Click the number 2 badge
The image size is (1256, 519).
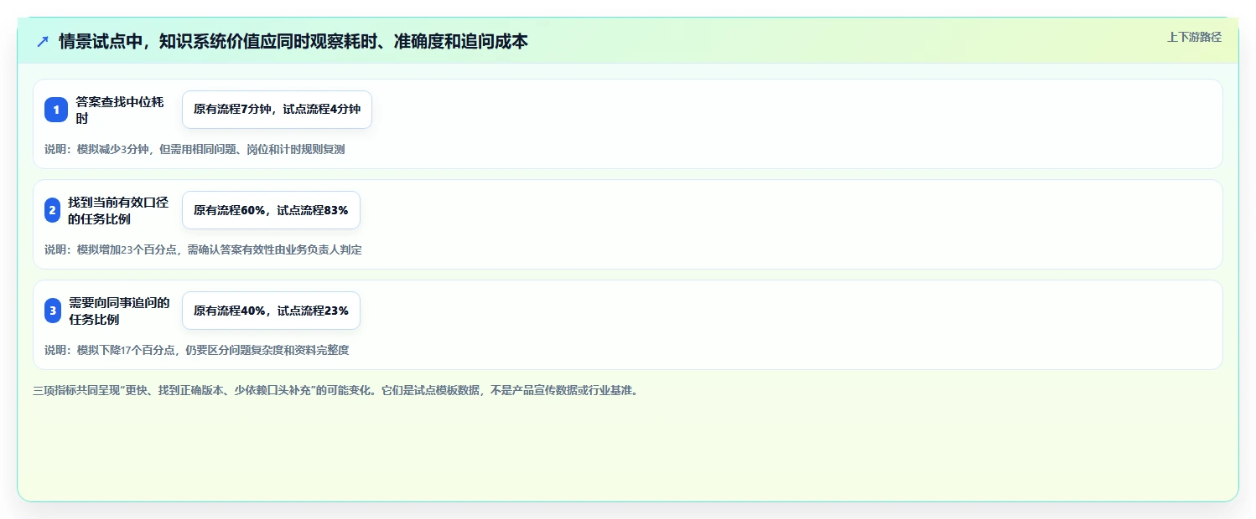(52, 210)
